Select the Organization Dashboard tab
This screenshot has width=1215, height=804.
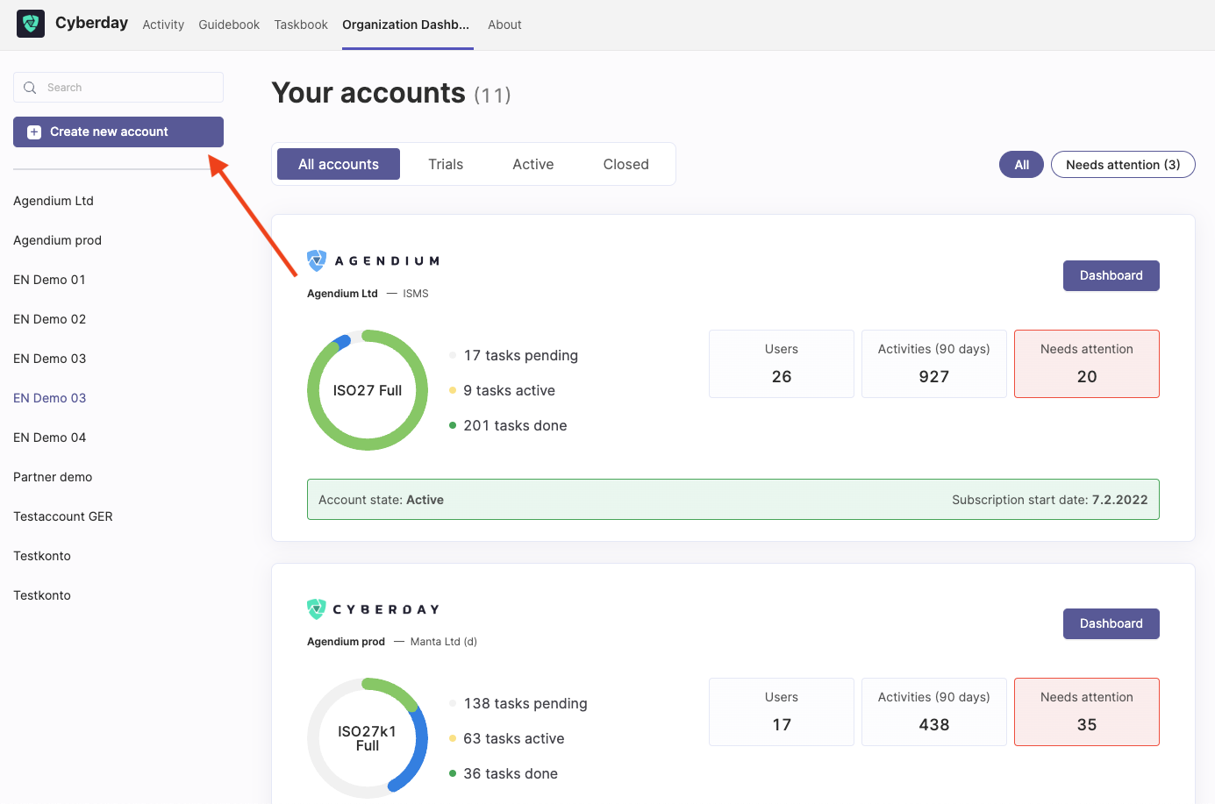point(406,25)
